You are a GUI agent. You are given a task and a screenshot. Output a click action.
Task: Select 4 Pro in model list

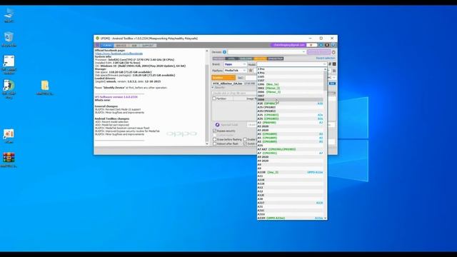coord(291,73)
